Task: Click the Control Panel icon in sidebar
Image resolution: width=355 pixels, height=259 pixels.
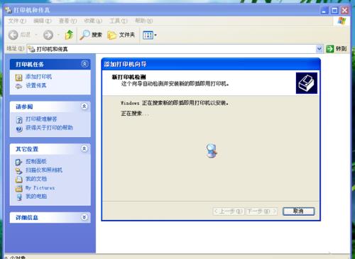Action: click(18, 162)
